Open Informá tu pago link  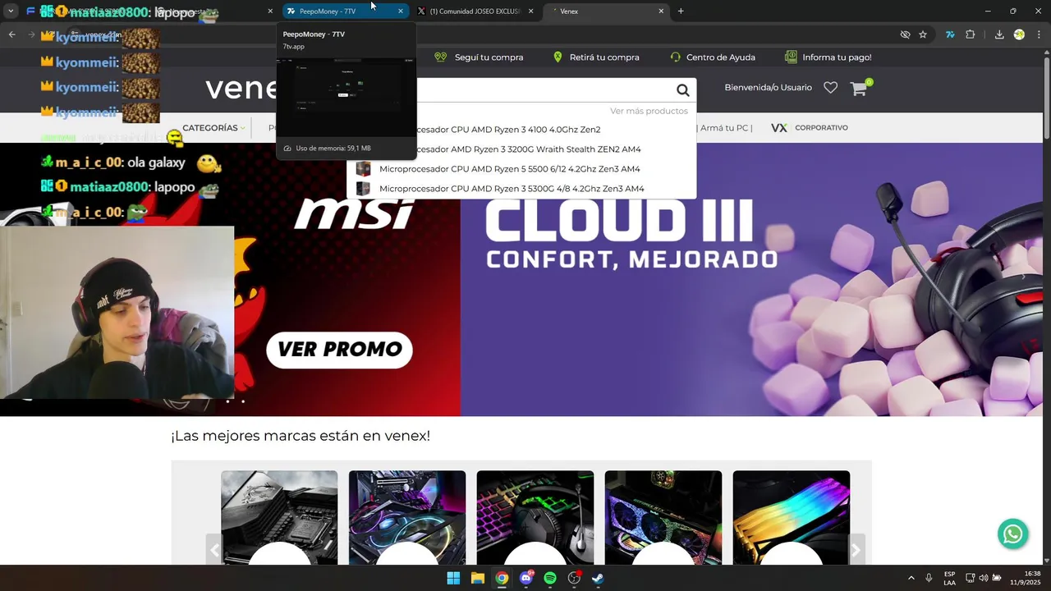tap(828, 57)
